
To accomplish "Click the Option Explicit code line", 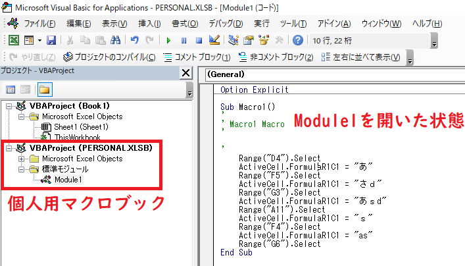I will tap(254, 90).
